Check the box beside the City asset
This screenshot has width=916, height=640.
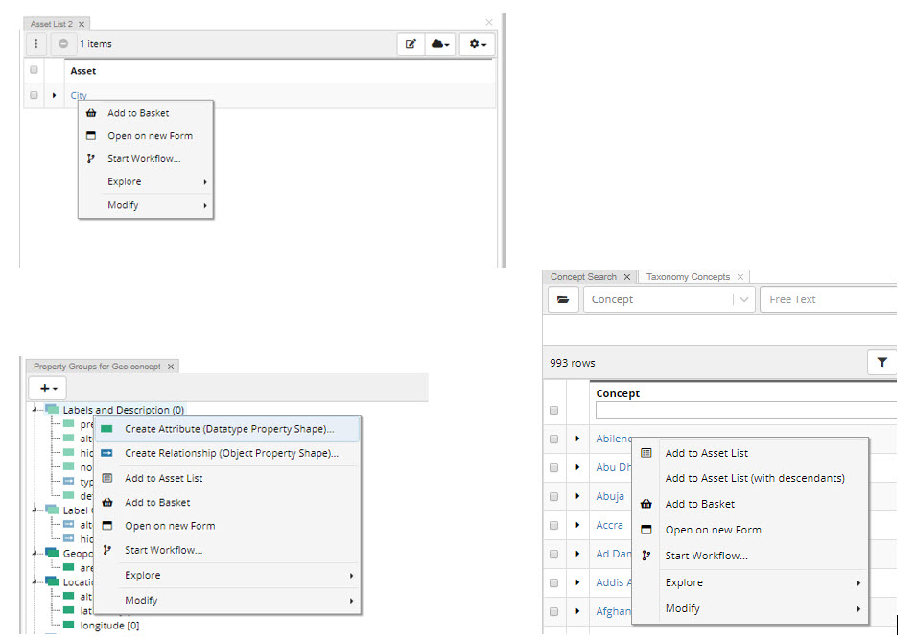coord(35,96)
